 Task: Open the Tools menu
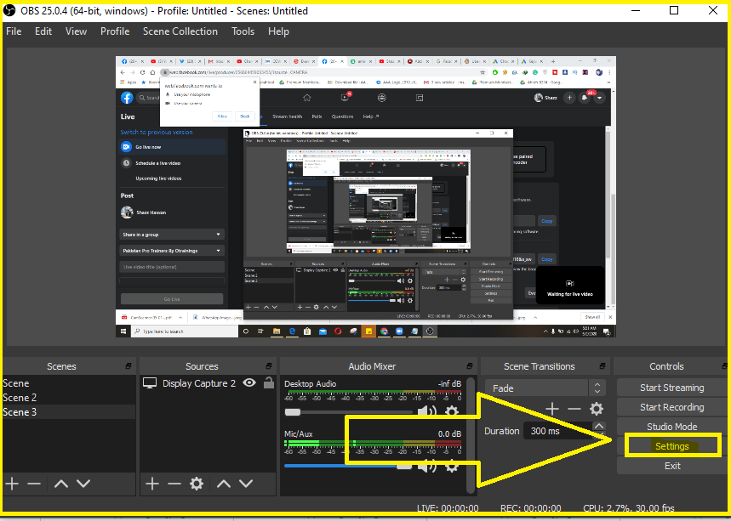pyautogui.click(x=243, y=31)
